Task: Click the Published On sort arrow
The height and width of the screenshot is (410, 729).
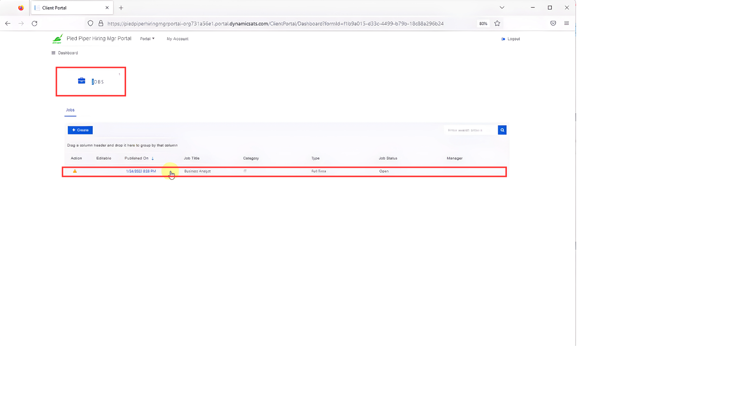Action: pyautogui.click(x=153, y=159)
